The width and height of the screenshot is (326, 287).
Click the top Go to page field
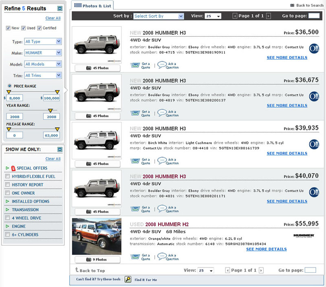[x=314, y=16]
